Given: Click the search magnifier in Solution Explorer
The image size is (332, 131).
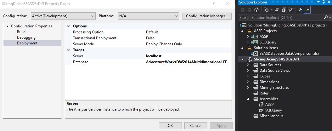Looking at the screenshot, I should click(325, 17).
